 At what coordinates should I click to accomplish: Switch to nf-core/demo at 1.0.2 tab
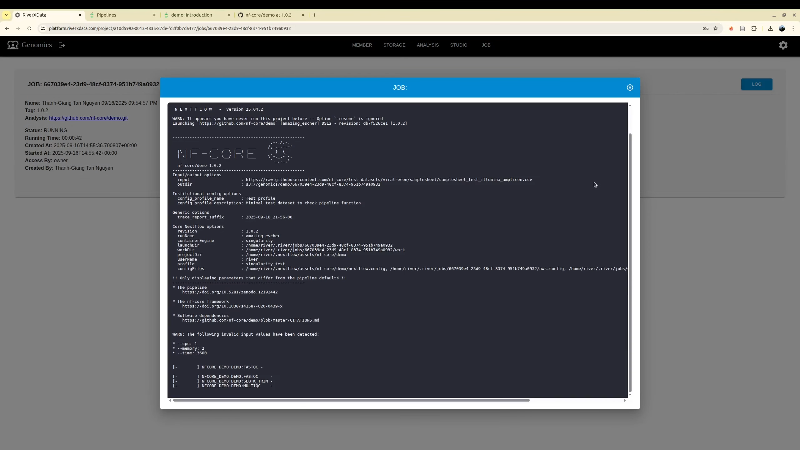coord(268,15)
